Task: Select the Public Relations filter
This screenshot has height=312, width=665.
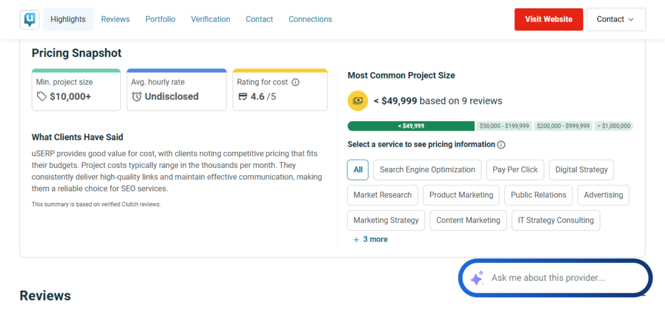Action: click(x=538, y=195)
